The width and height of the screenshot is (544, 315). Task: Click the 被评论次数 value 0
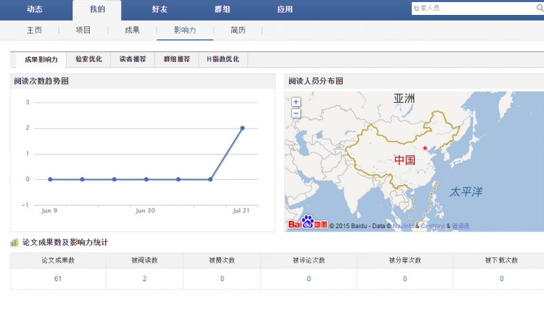coord(309,278)
